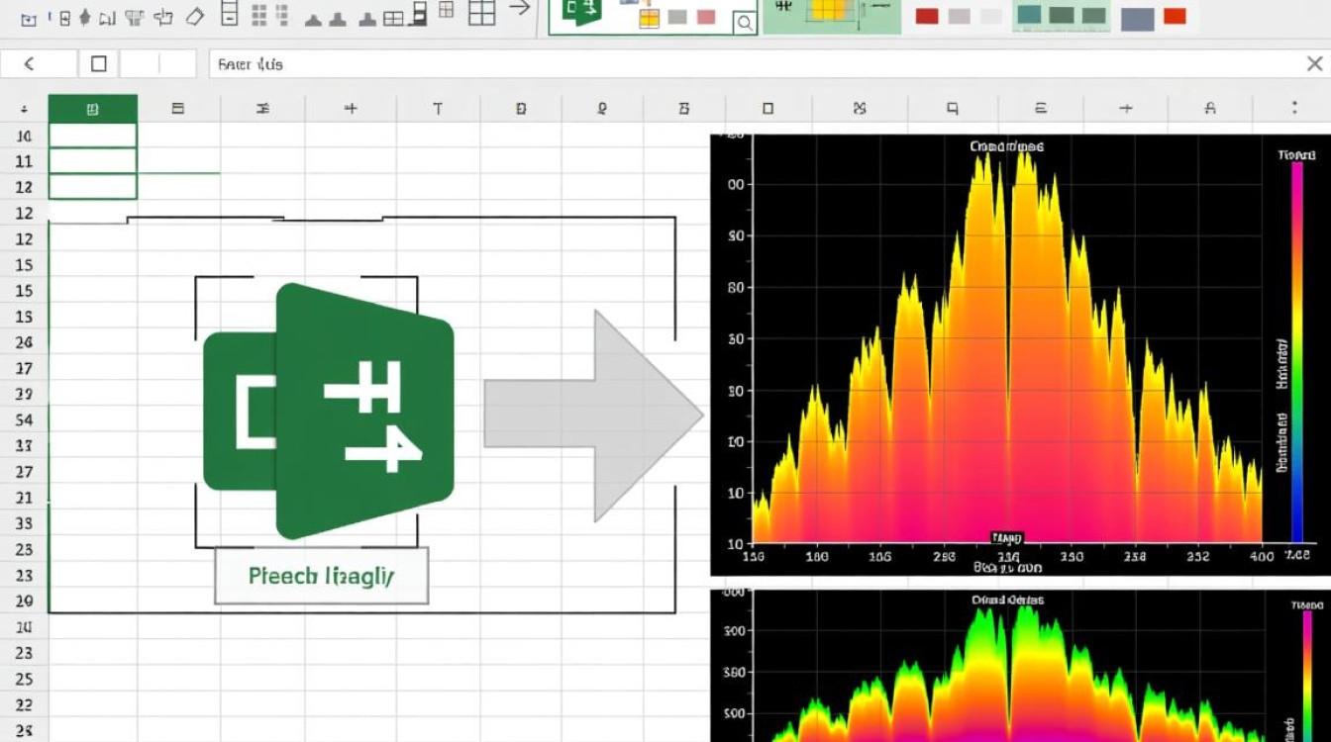Click the selected cell in row 10
The height and width of the screenshot is (742, 1331).
point(92,136)
